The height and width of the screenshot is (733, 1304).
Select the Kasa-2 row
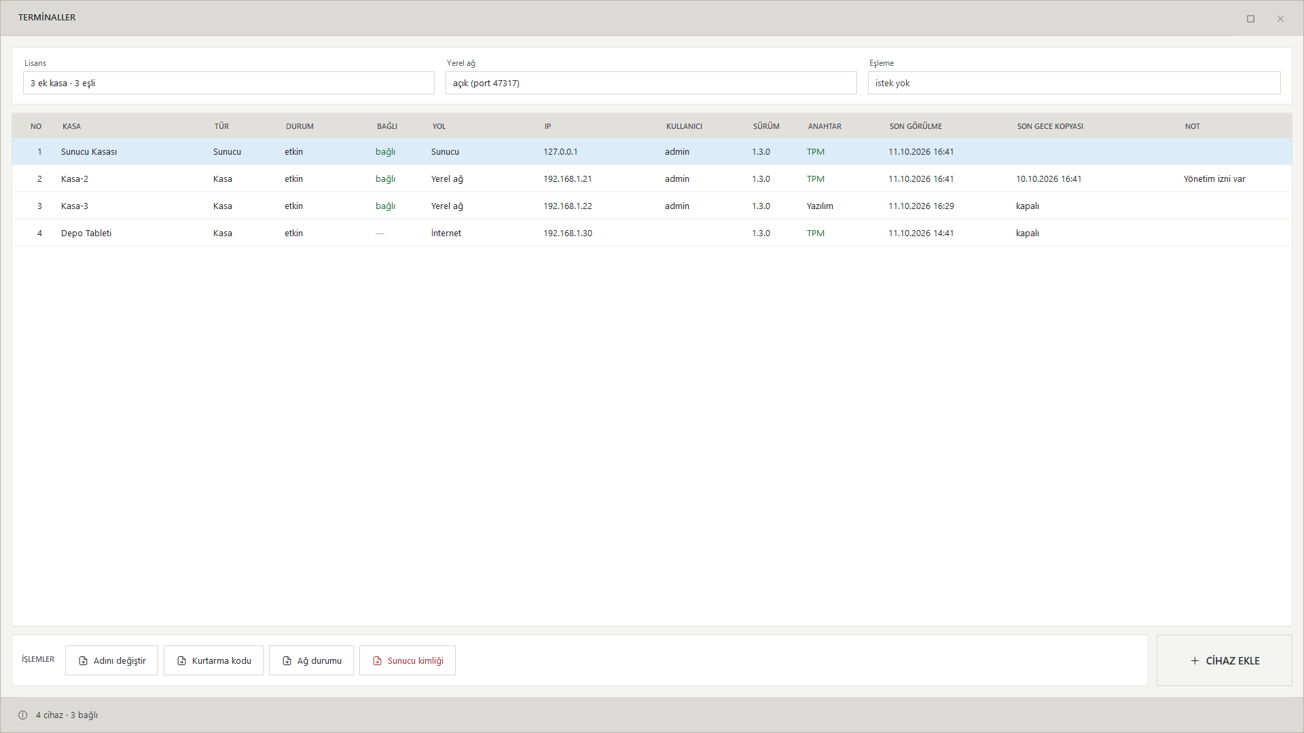(x=652, y=178)
